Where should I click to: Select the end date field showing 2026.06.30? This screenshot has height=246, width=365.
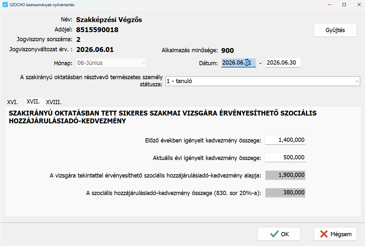click(283, 63)
